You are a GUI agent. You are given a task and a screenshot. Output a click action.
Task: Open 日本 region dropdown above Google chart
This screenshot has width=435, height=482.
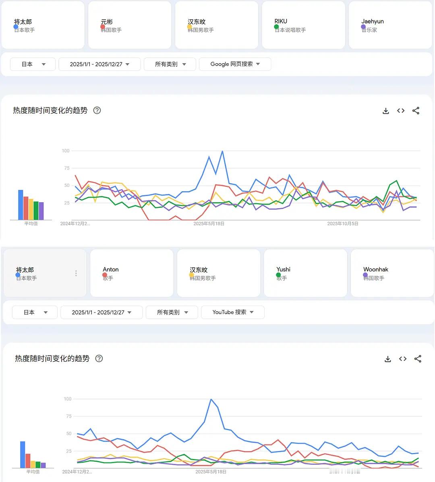click(33, 64)
